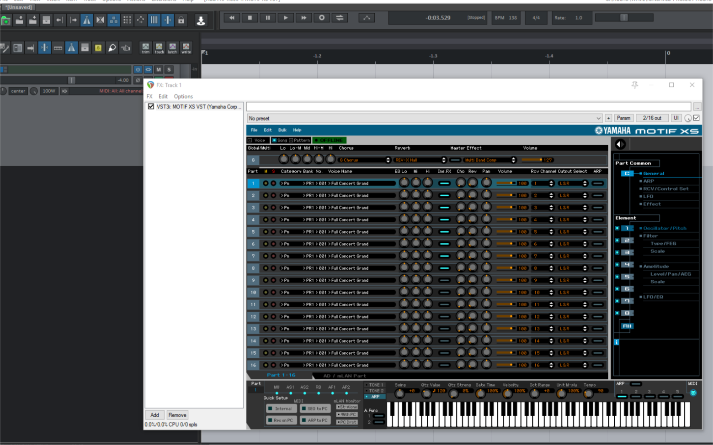Viewport: 713px width, 445px height.
Task: Mute Track 1 with M button
Action: [159, 69]
